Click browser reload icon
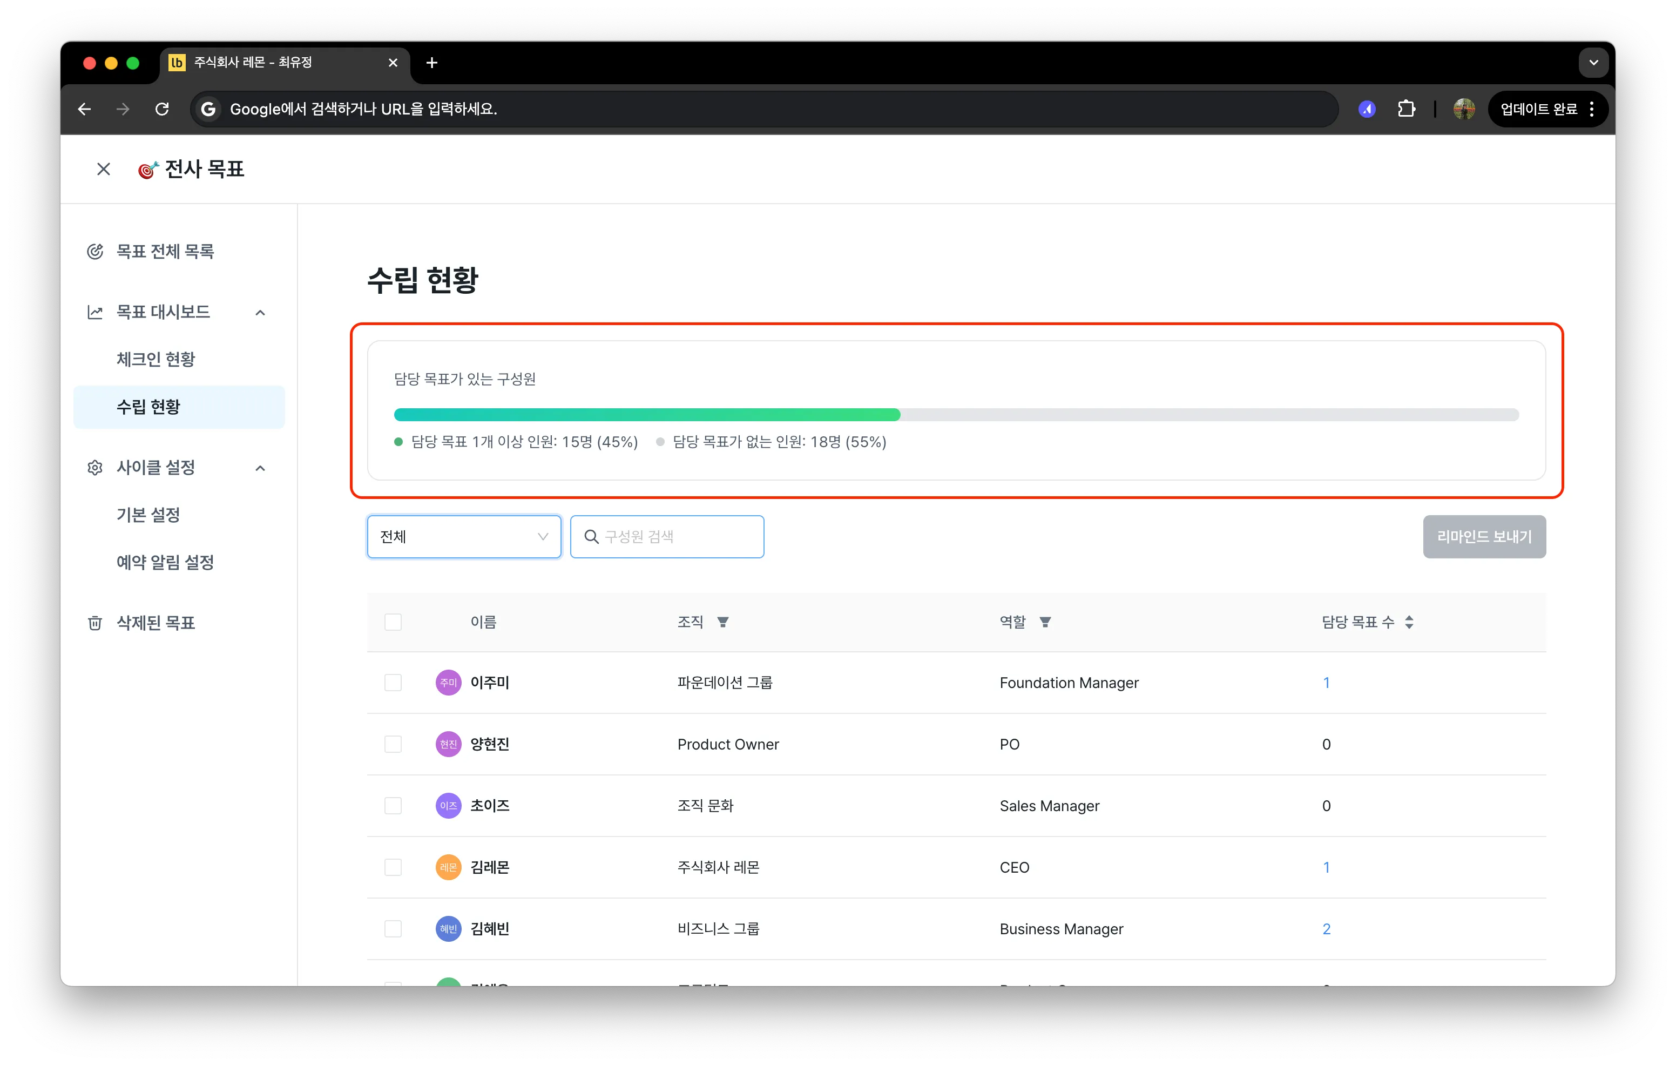The image size is (1676, 1066). click(162, 109)
